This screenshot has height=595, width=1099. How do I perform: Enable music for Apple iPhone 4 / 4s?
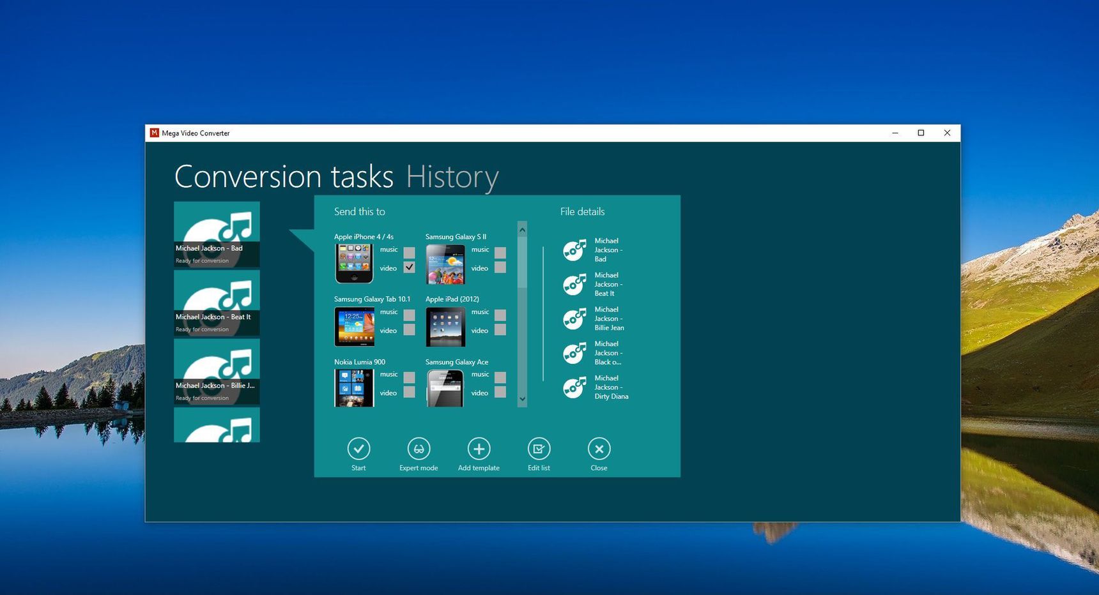[x=409, y=253]
